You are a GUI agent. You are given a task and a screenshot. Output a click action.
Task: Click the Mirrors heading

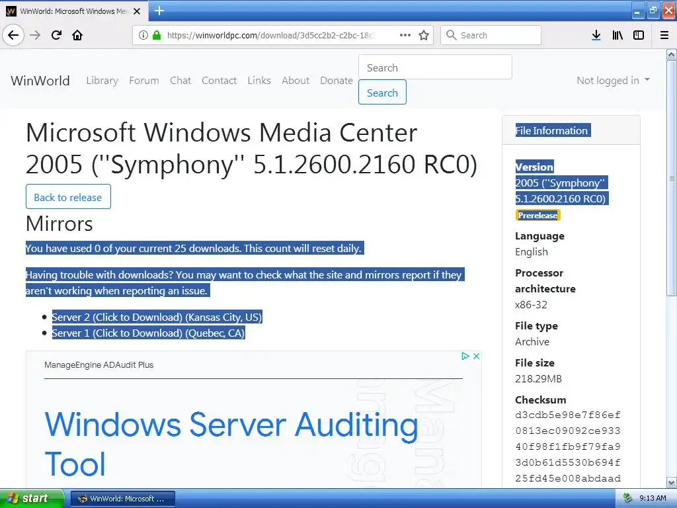pyautogui.click(x=59, y=224)
